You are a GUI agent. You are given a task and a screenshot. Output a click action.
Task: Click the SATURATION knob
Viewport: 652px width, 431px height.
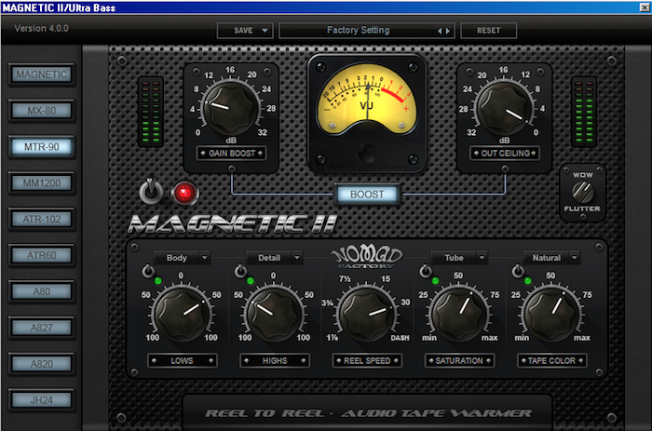(x=459, y=314)
